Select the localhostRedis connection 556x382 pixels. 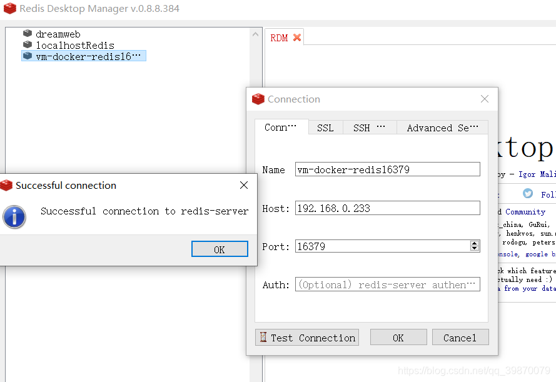pos(75,46)
